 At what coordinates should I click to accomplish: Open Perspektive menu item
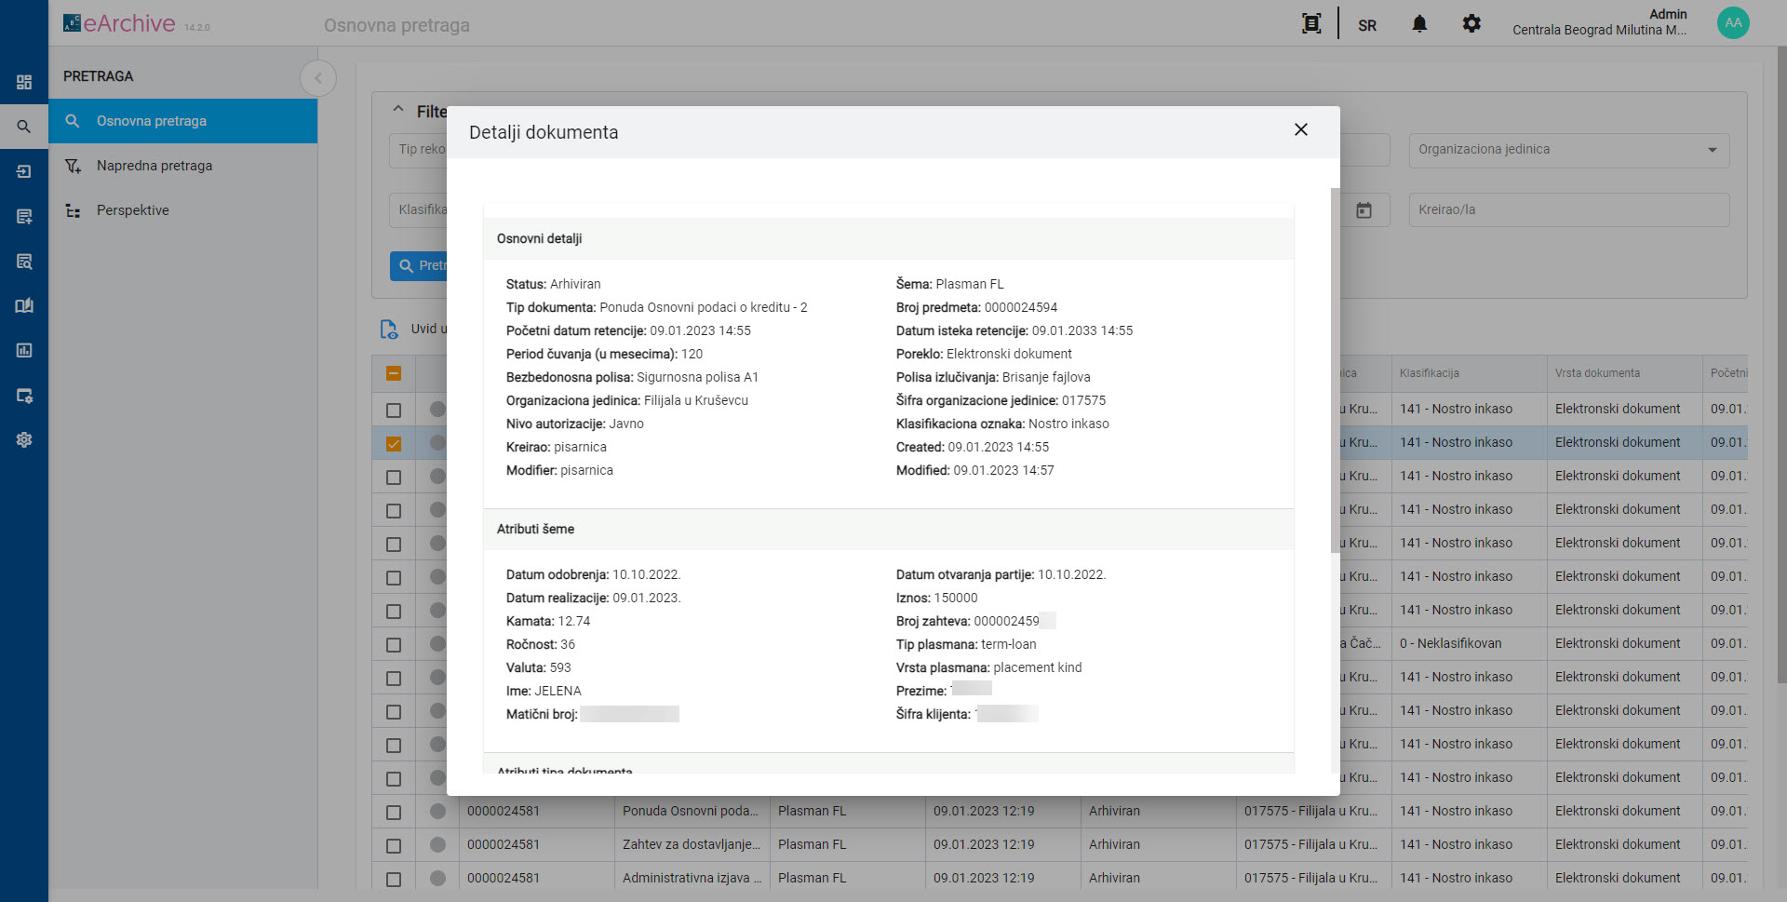(133, 210)
